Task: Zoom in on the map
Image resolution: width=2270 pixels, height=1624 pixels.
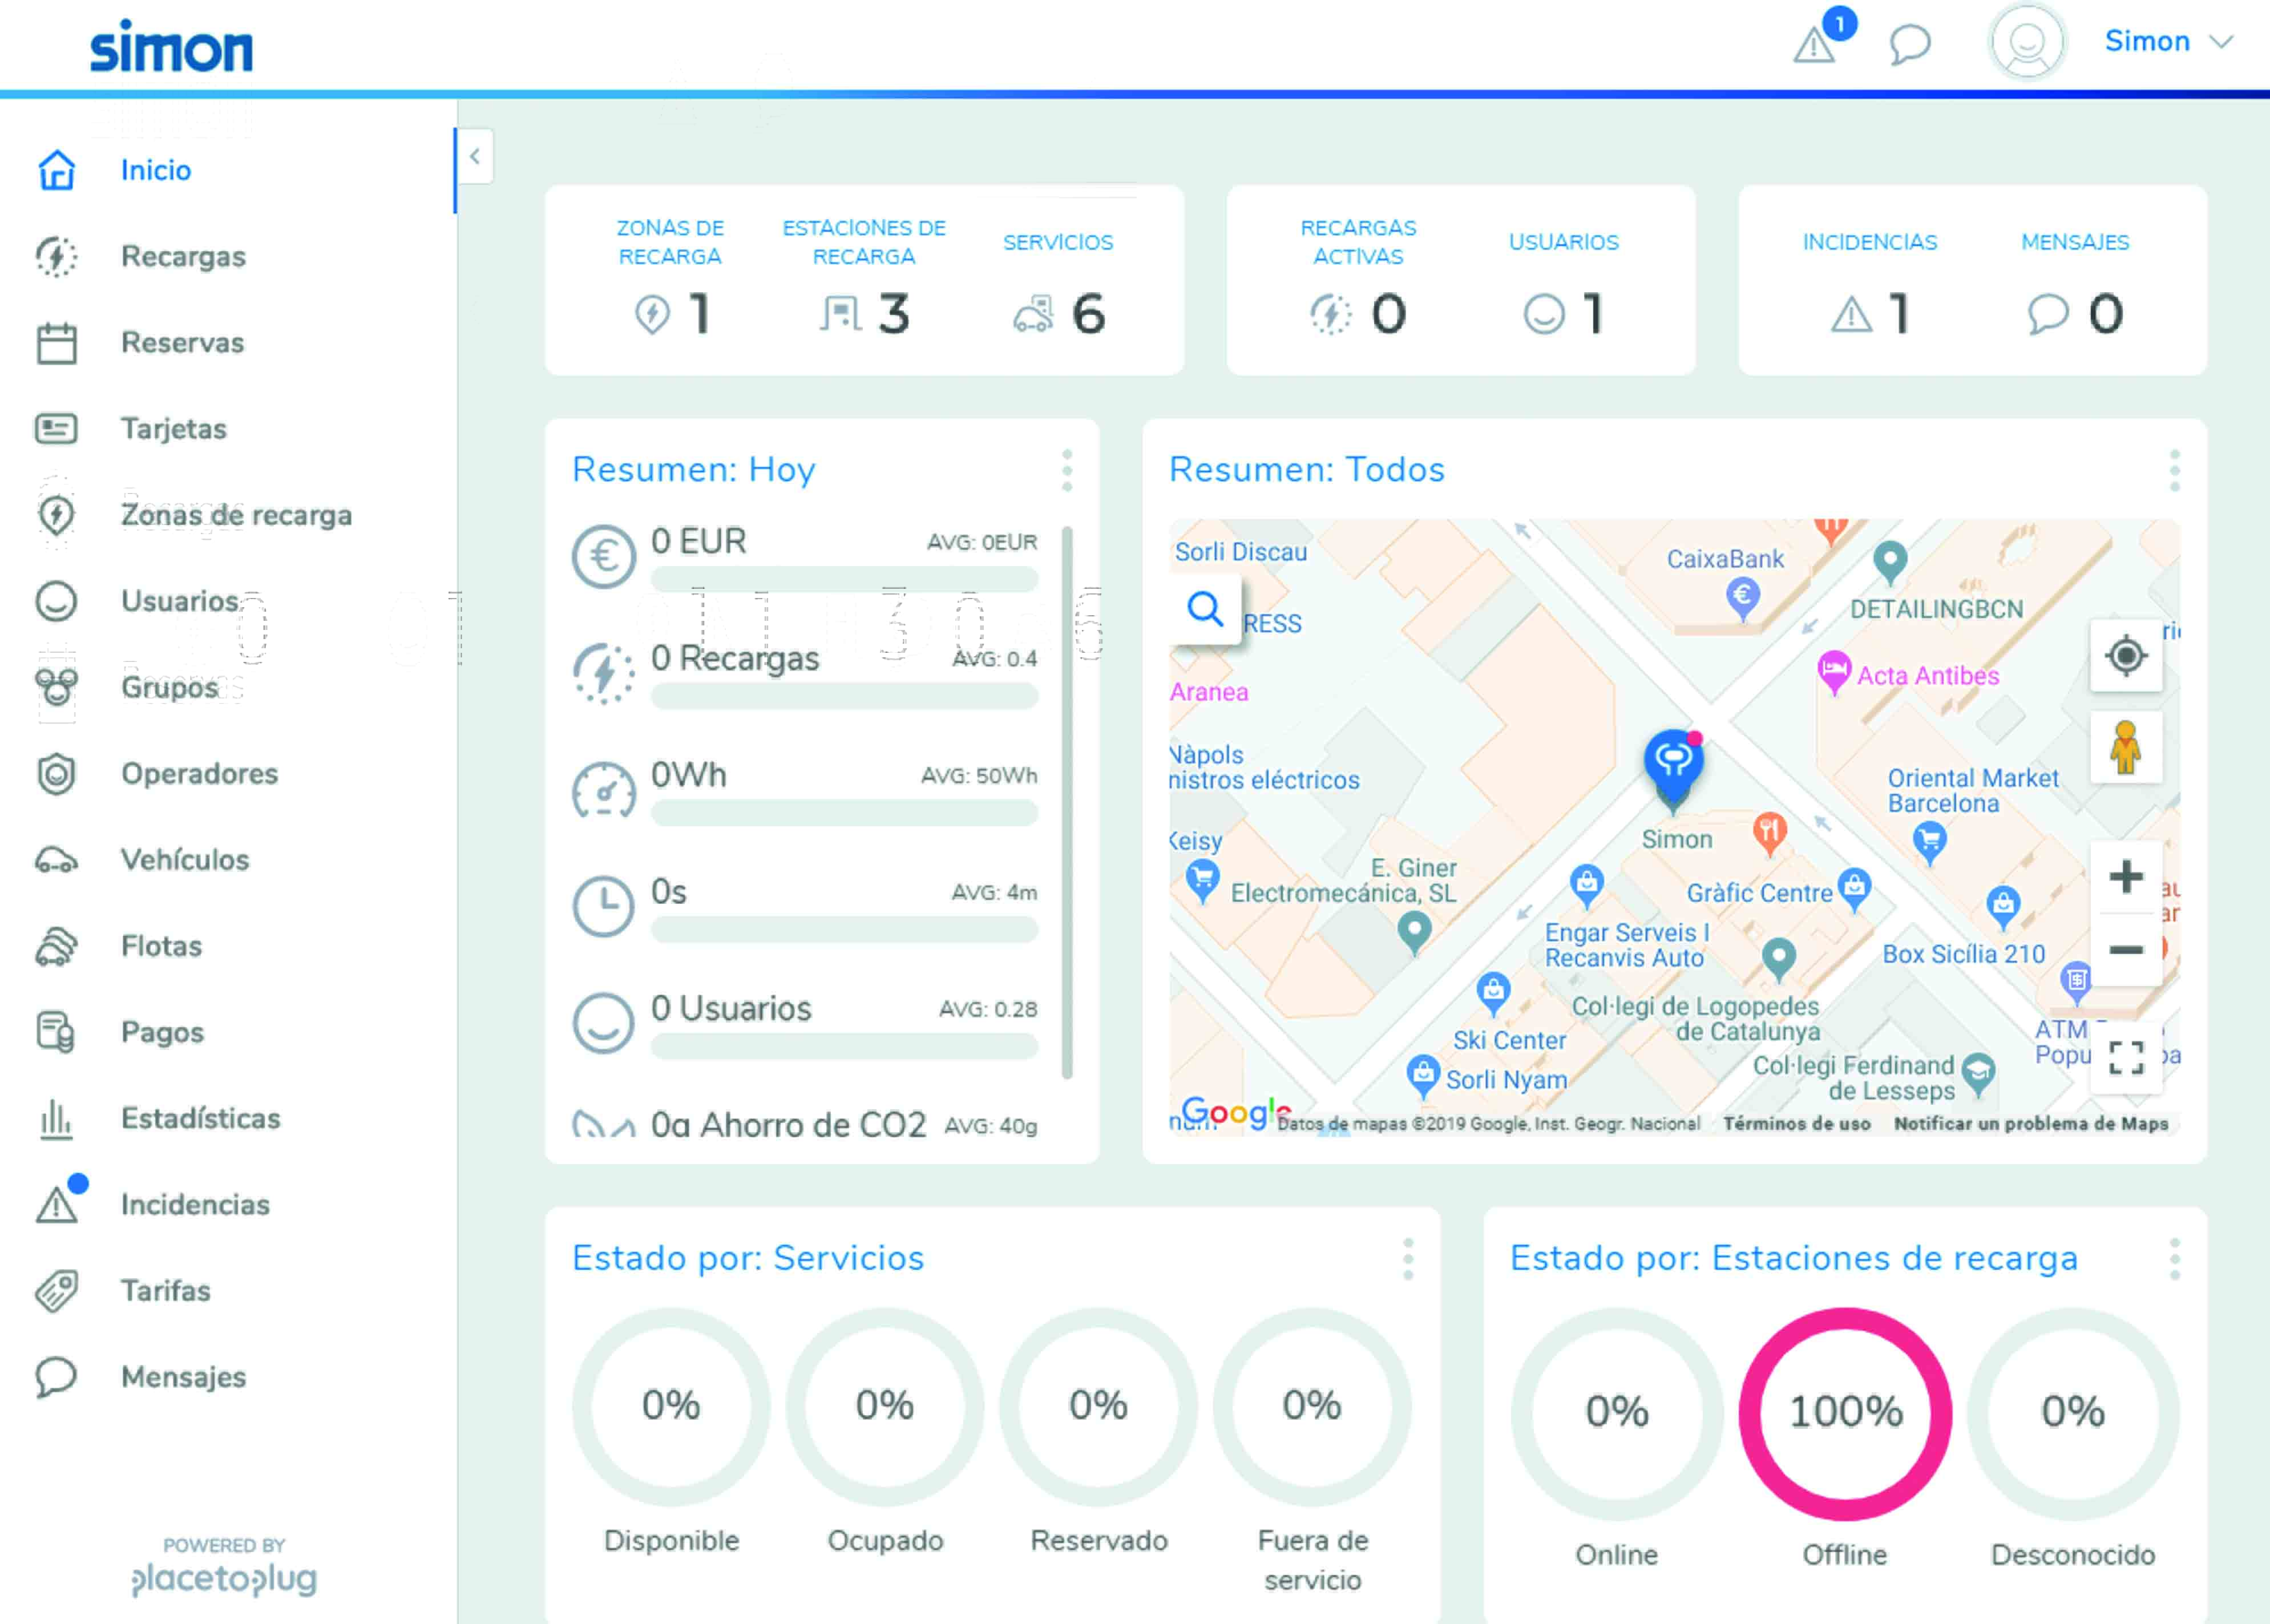Action: tap(2126, 877)
